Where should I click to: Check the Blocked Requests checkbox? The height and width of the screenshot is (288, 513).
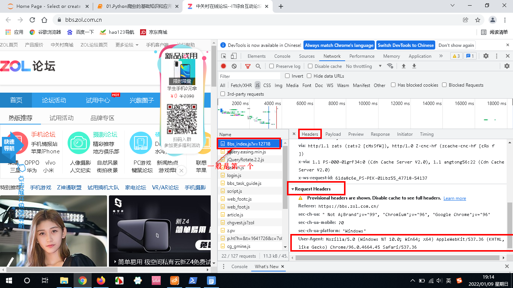444,85
